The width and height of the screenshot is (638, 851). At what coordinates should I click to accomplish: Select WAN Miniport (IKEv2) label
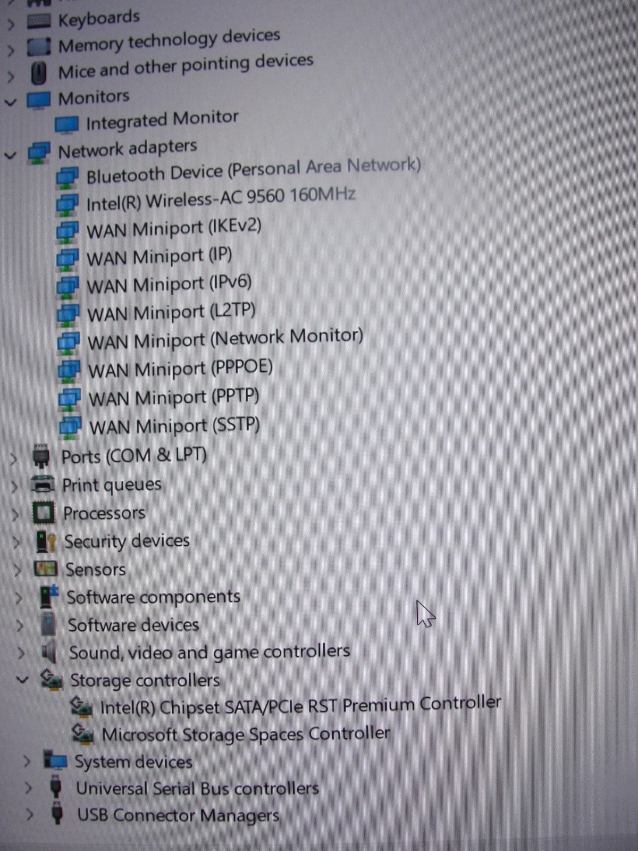(x=174, y=229)
